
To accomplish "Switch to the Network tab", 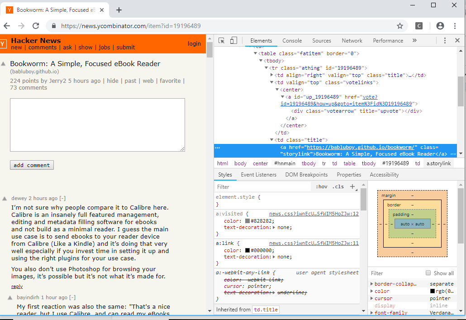I will pyautogui.click(x=352, y=41).
